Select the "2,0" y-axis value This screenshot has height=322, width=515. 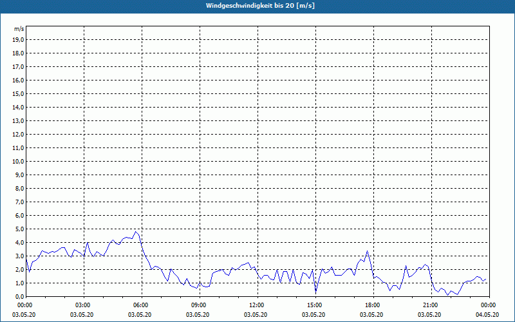pos(20,269)
